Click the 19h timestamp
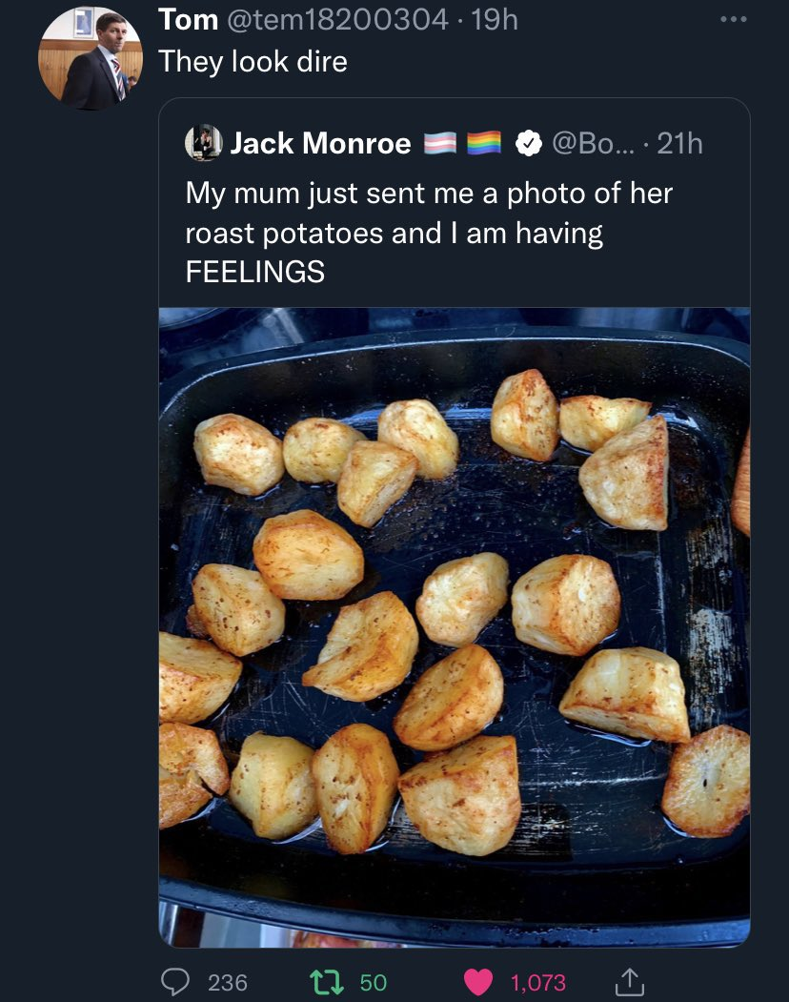Image resolution: width=789 pixels, height=1002 pixels. click(495, 20)
